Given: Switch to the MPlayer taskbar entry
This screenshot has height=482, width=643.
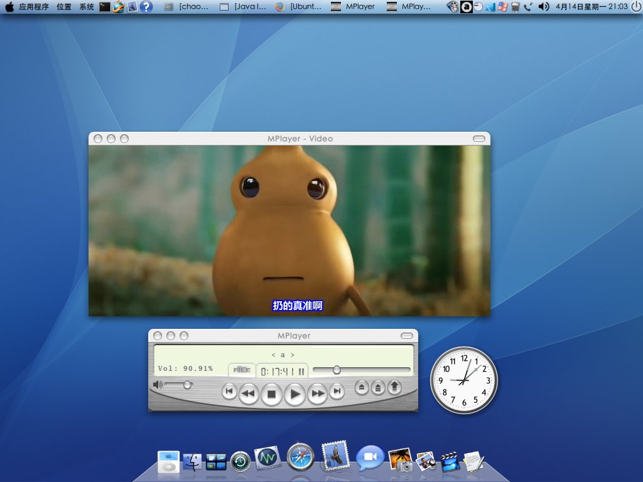Looking at the screenshot, I should click(x=353, y=6).
